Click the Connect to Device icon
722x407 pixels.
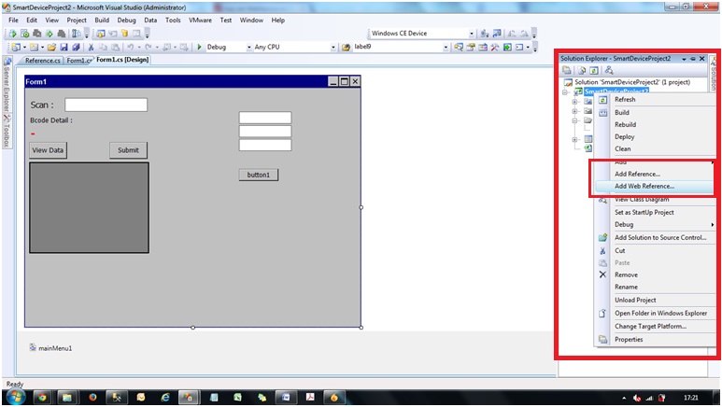click(x=485, y=34)
